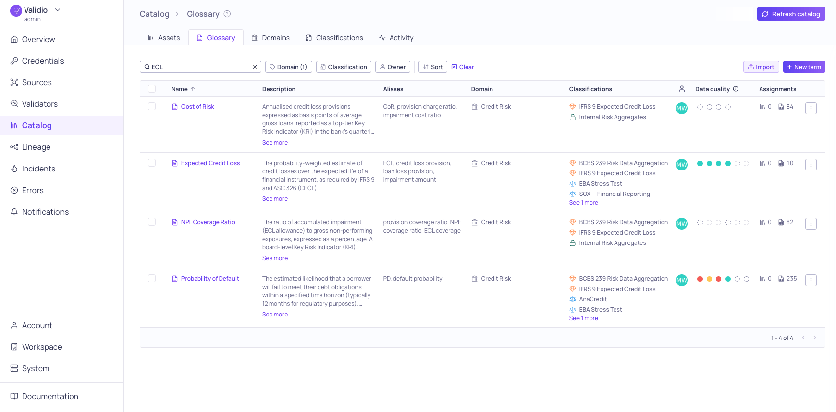The width and height of the screenshot is (836, 412).
Task: Clear the ECL search text
Action: [x=255, y=67]
